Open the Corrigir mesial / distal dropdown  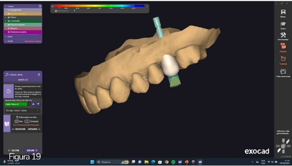22,110
